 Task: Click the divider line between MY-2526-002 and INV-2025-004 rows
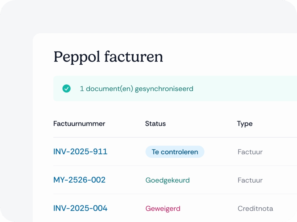pos(174,194)
